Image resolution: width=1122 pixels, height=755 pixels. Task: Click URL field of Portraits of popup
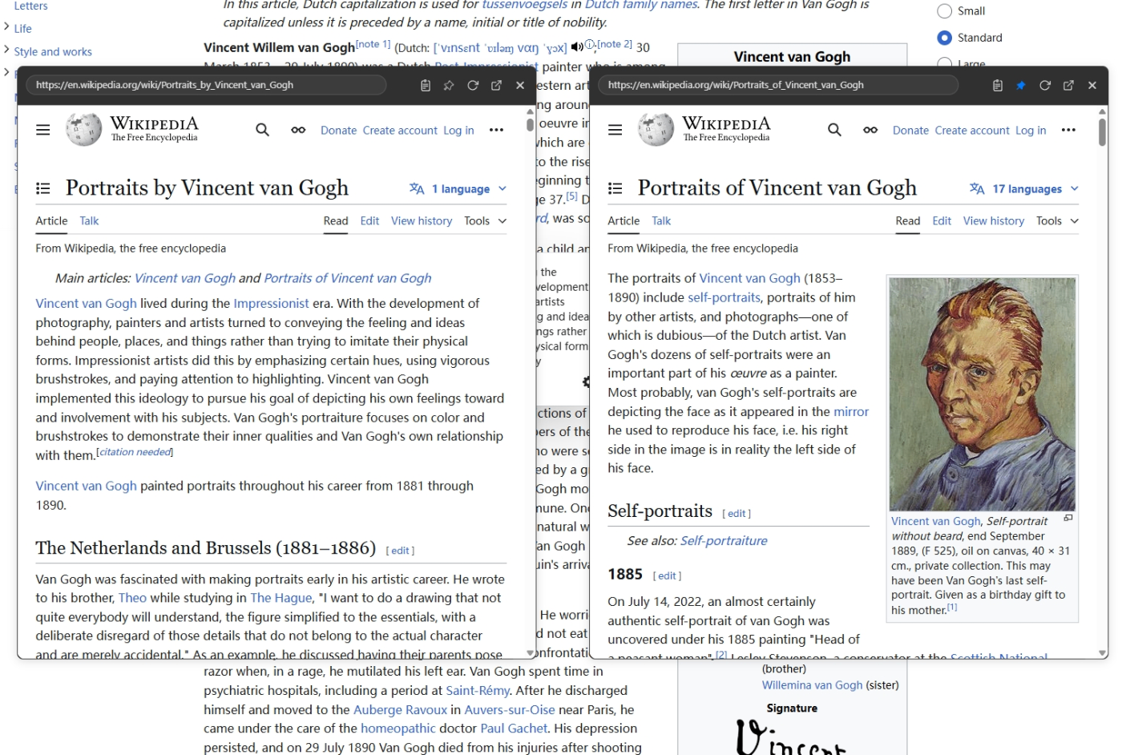(778, 85)
